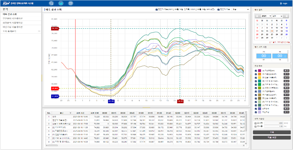Click the purple color swatch of first legend series

[x=260, y=70]
